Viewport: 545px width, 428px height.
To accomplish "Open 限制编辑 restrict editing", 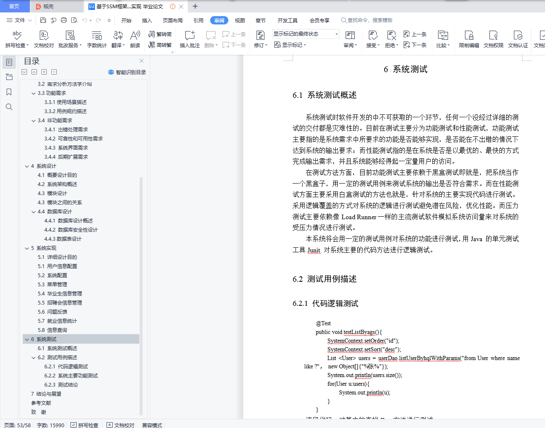I will [469, 39].
